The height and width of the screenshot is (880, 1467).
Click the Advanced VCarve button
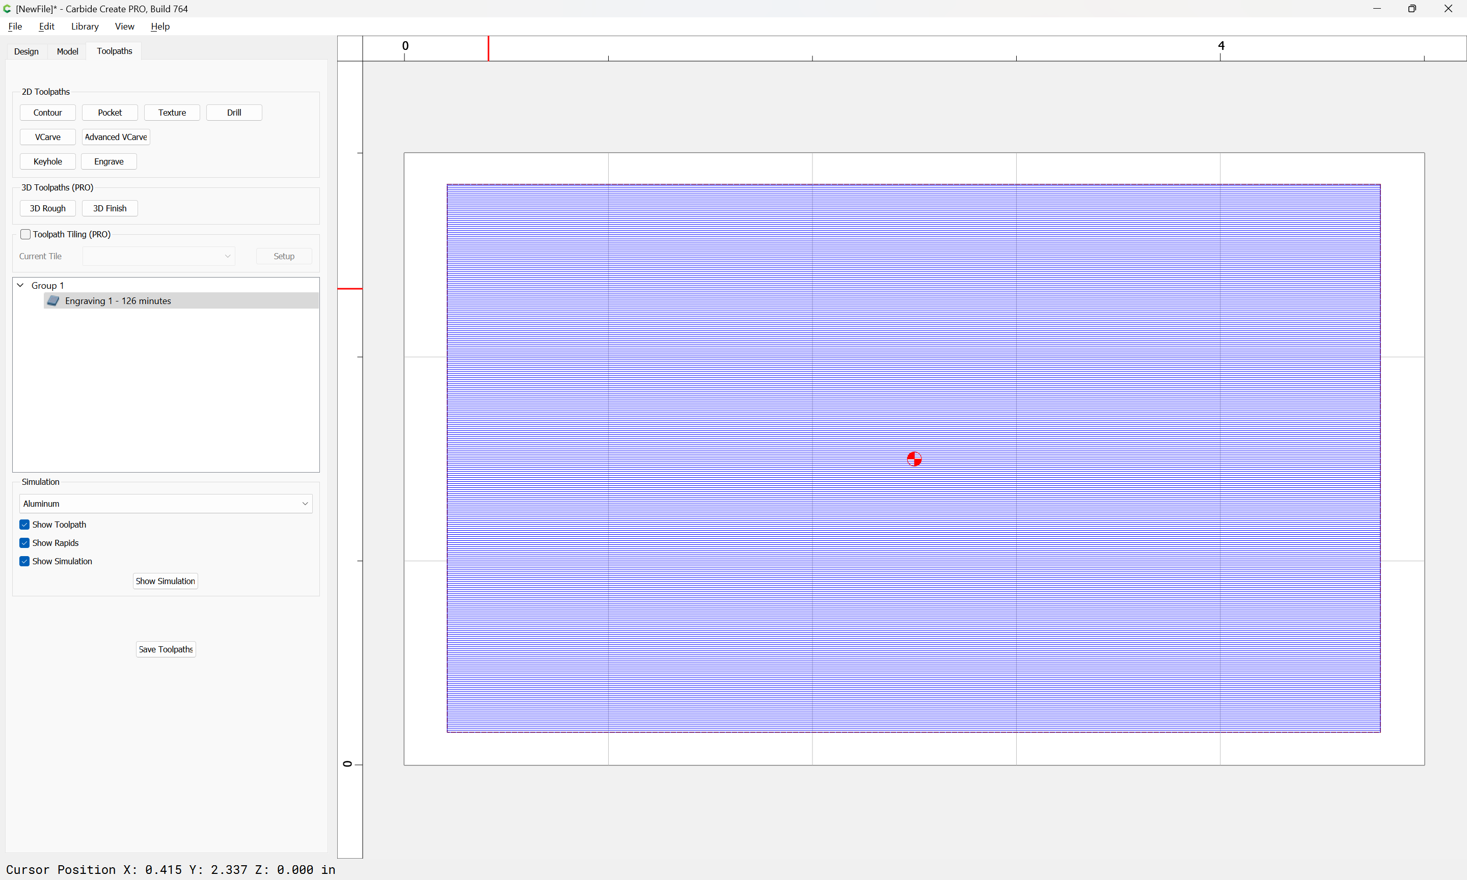click(116, 137)
